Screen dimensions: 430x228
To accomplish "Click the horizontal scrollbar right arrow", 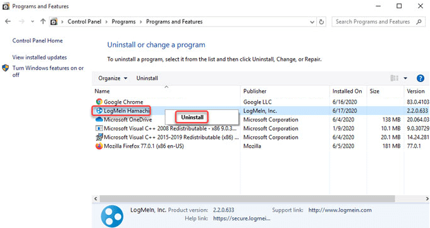I will (x=427, y=199).
